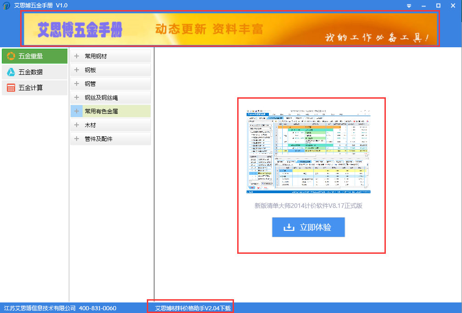Expand the 常用钢材 plus sign
462x313 pixels.
pyautogui.click(x=77, y=56)
